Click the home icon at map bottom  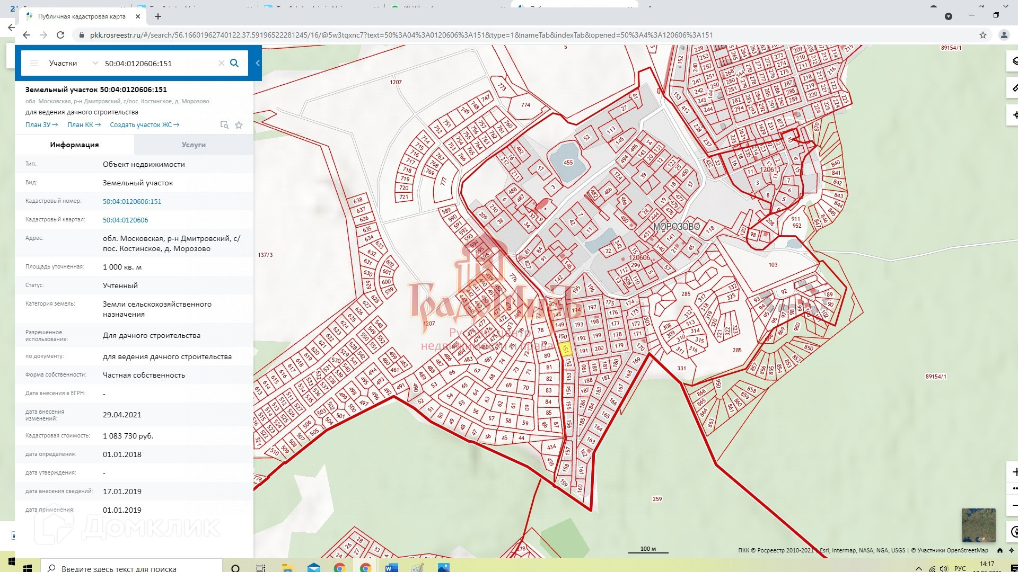pos(999,550)
